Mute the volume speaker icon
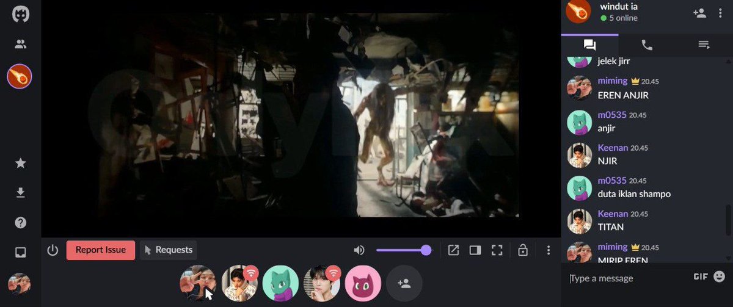Image resolution: width=733 pixels, height=307 pixels. (x=359, y=250)
